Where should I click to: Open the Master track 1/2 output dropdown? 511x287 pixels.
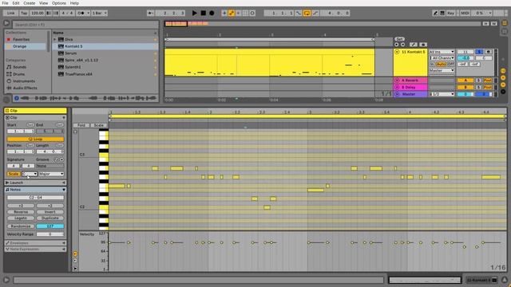point(442,94)
